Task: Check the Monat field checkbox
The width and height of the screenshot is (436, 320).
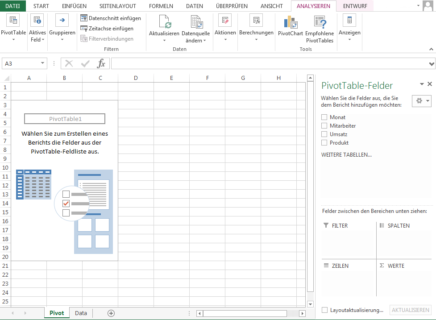Action: (x=324, y=117)
